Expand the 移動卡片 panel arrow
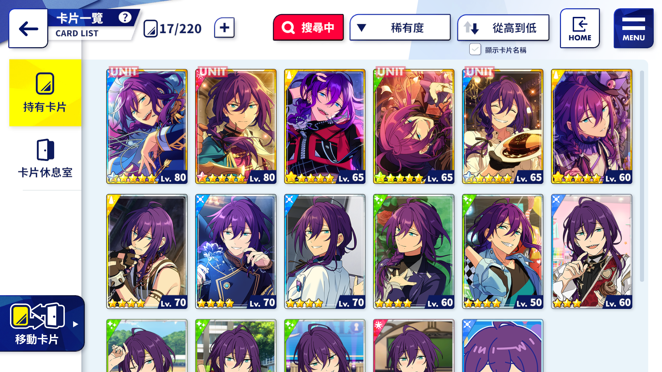This screenshot has height=372, width=662. [76, 324]
